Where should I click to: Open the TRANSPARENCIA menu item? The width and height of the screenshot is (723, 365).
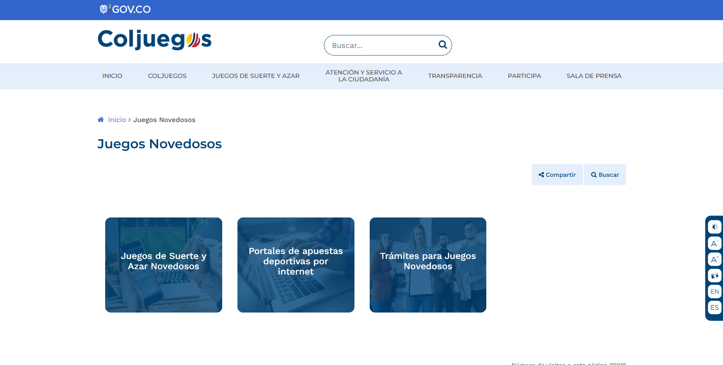pyautogui.click(x=455, y=76)
